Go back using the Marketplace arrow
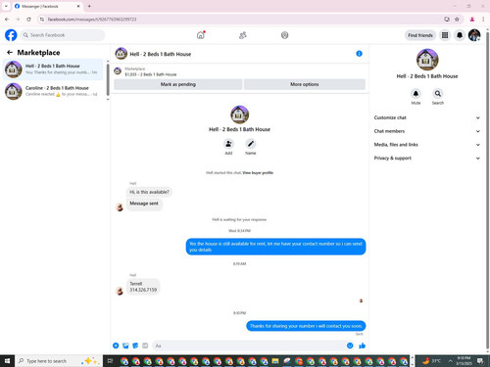490x367 pixels. tap(10, 52)
